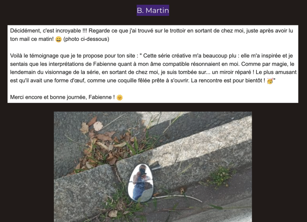Click the white testimonial text box
307x222 pixels.
153,64
